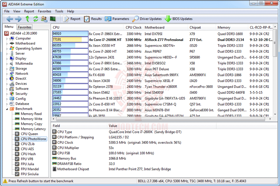Viewport: 280px width, 186px height.
Task: Switch to the Menu tab
Action: tap(9, 27)
